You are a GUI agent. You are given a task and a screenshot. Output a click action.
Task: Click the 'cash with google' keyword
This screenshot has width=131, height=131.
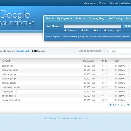point(10,70)
